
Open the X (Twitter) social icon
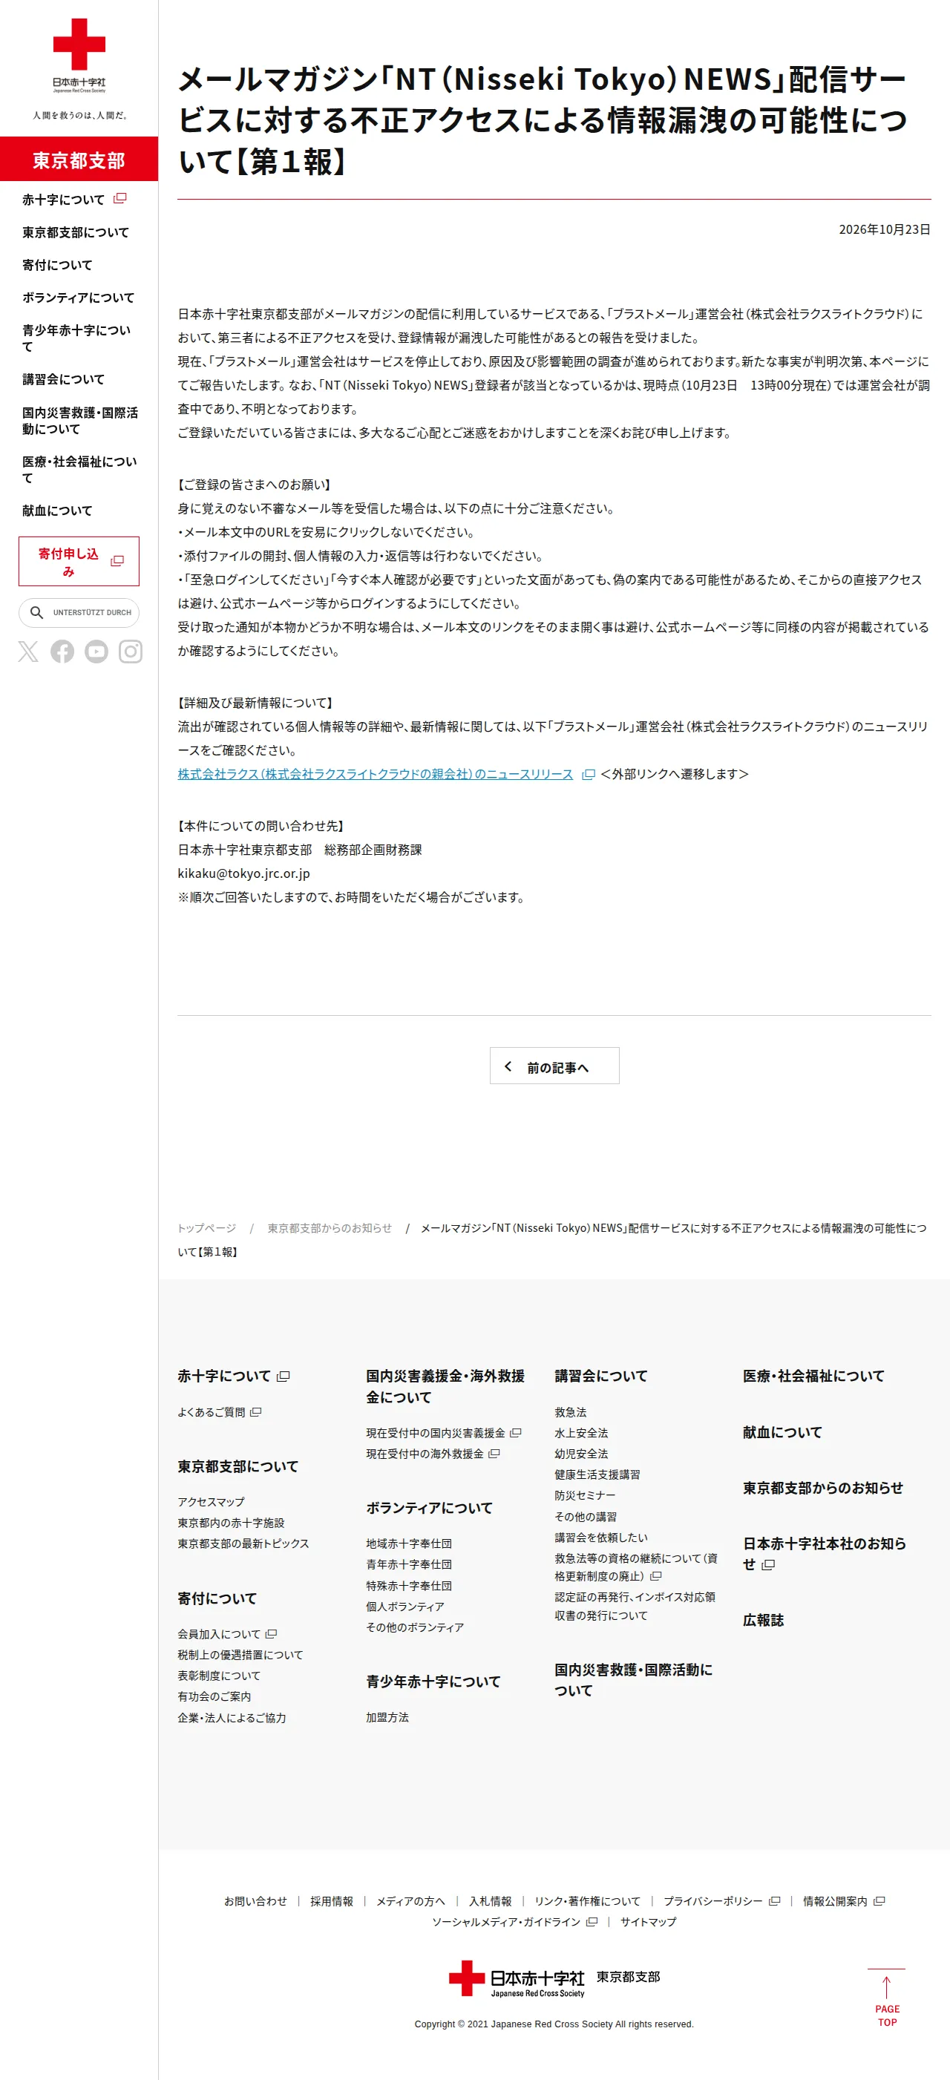tap(28, 651)
